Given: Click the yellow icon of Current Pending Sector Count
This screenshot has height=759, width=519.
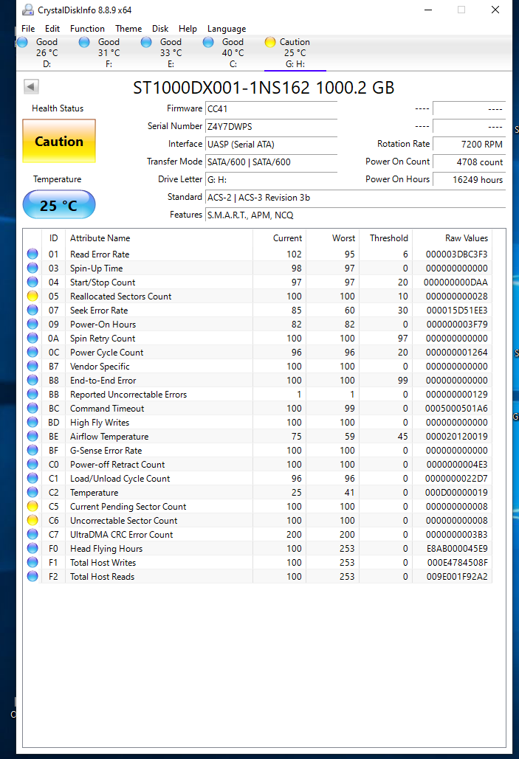Looking at the screenshot, I should (32, 506).
